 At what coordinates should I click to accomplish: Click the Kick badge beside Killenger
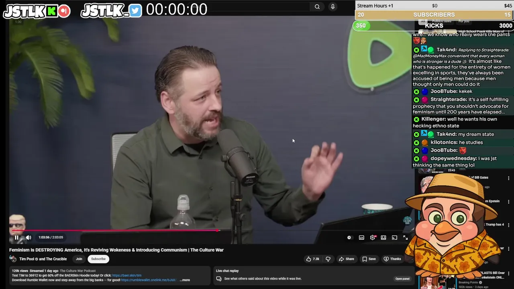point(416,120)
